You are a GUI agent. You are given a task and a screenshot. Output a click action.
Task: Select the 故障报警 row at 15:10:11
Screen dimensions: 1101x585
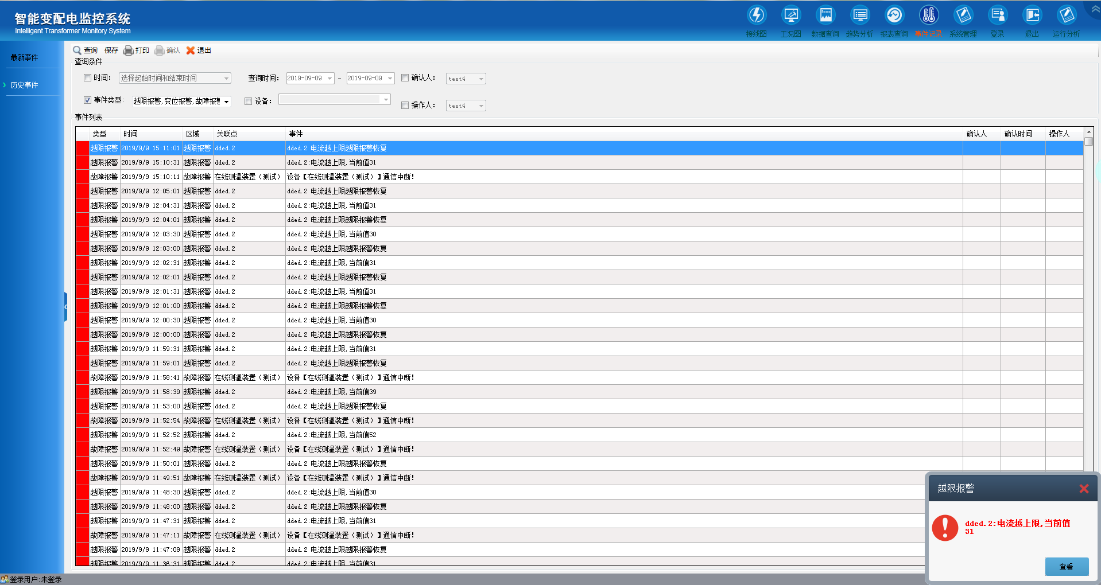click(x=580, y=177)
